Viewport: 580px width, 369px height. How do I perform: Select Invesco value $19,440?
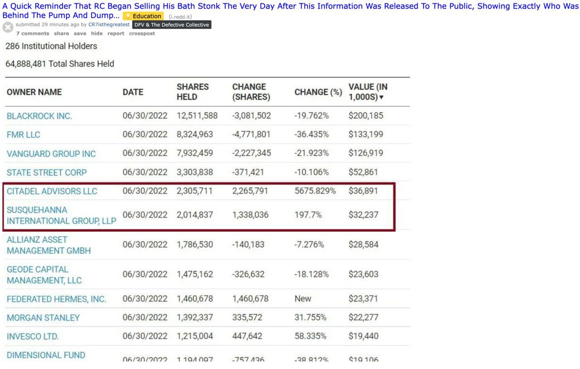[363, 337]
